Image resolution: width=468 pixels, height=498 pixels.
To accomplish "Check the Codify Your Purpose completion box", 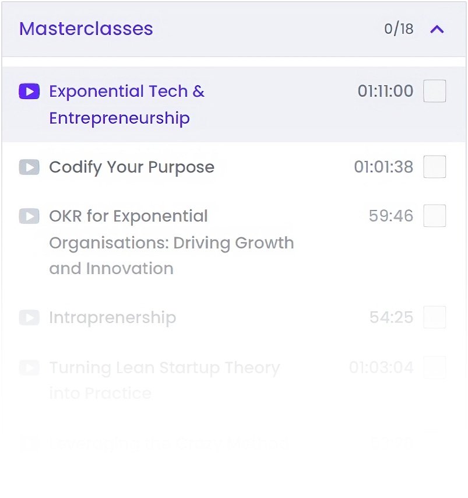I will 435,167.
